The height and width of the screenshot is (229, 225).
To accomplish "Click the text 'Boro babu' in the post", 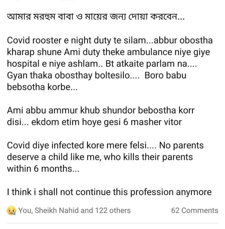I will coord(165,76).
